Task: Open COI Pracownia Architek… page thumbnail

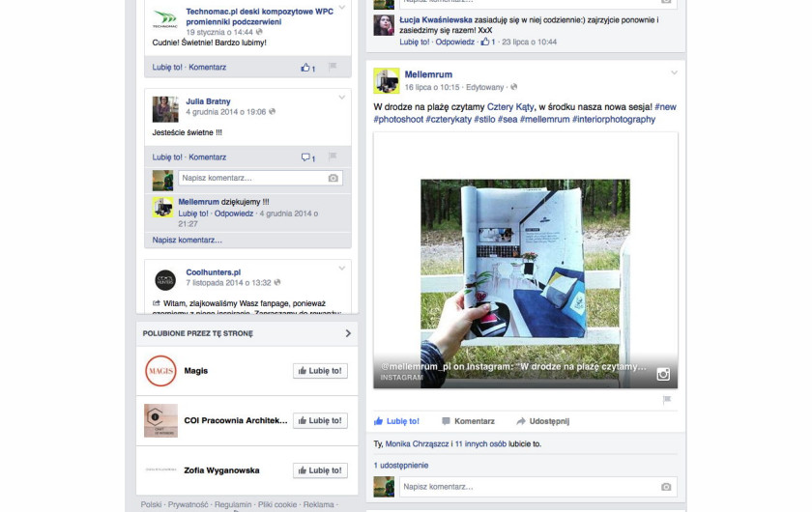Action: click(x=160, y=420)
